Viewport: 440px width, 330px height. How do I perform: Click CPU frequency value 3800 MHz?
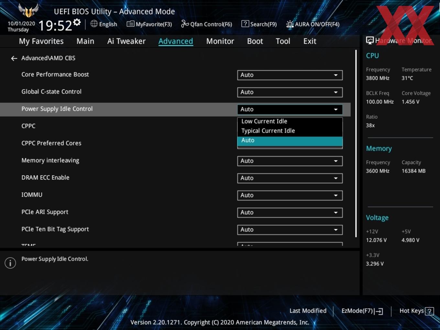pyautogui.click(x=378, y=78)
